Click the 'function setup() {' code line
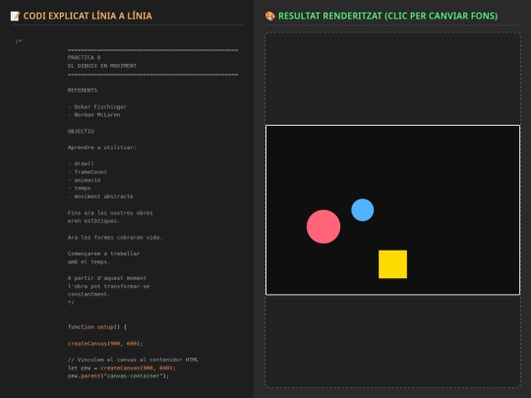This screenshot has width=531, height=398. tap(97, 327)
